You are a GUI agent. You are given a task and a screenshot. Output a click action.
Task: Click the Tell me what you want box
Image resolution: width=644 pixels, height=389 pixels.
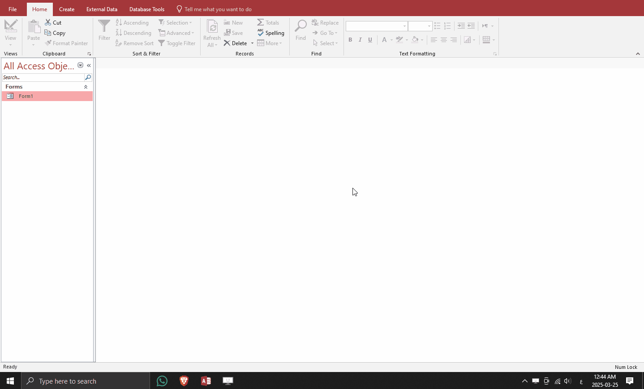218,9
